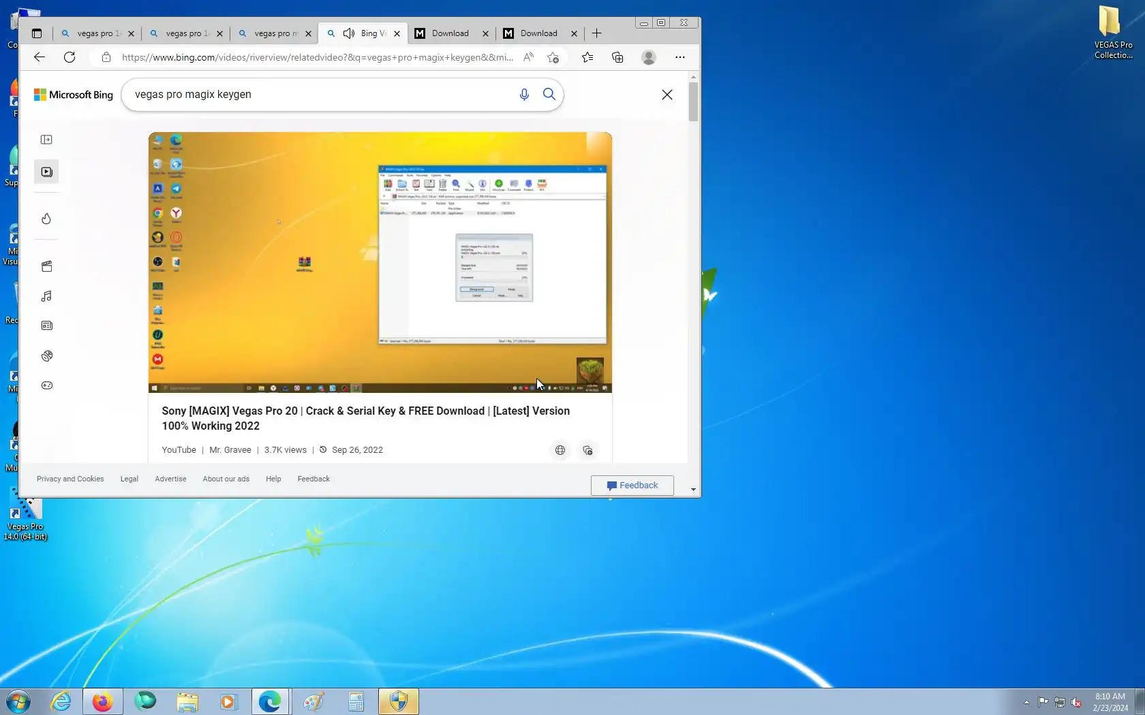Launch Internet Explorer from the taskbar
Image resolution: width=1145 pixels, height=715 pixels.
(x=61, y=701)
